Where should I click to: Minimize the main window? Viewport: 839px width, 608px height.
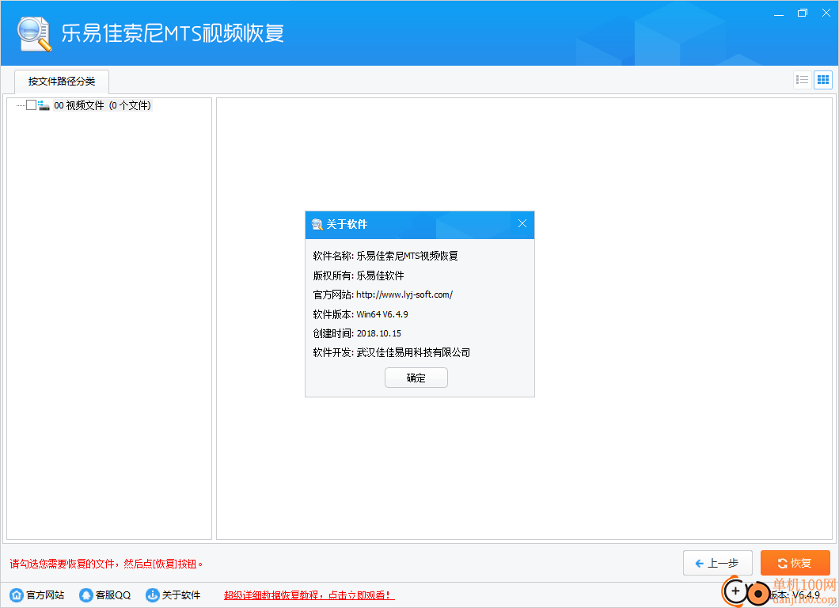click(x=779, y=13)
